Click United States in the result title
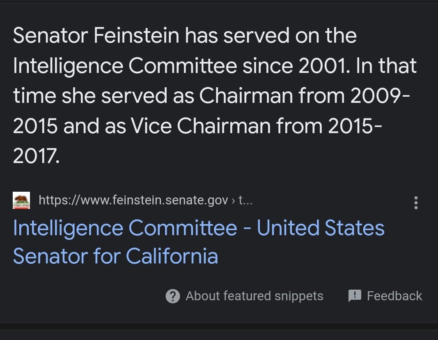This screenshot has height=340, width=438. (321, 228)
